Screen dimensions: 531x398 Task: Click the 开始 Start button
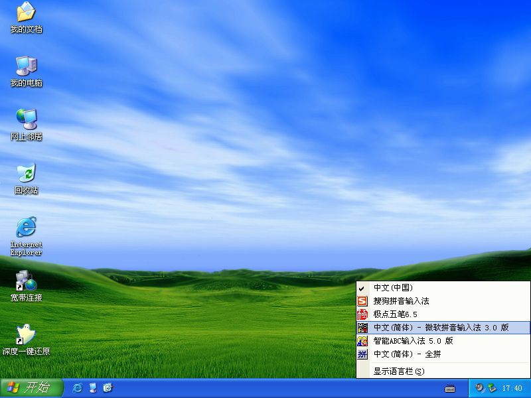coord(32,388)
